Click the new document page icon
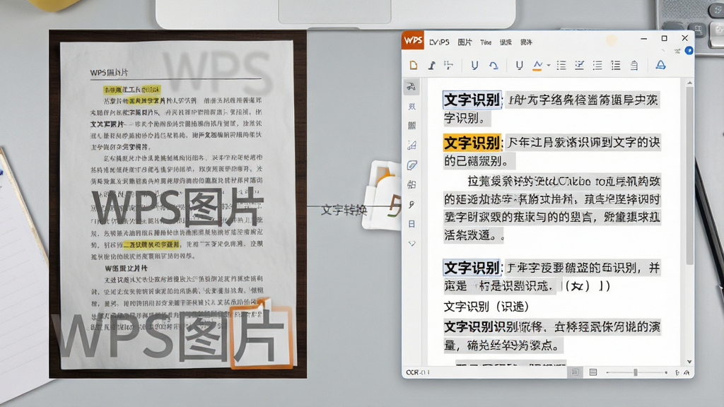The image size is (724, 407). pos(413,66)
